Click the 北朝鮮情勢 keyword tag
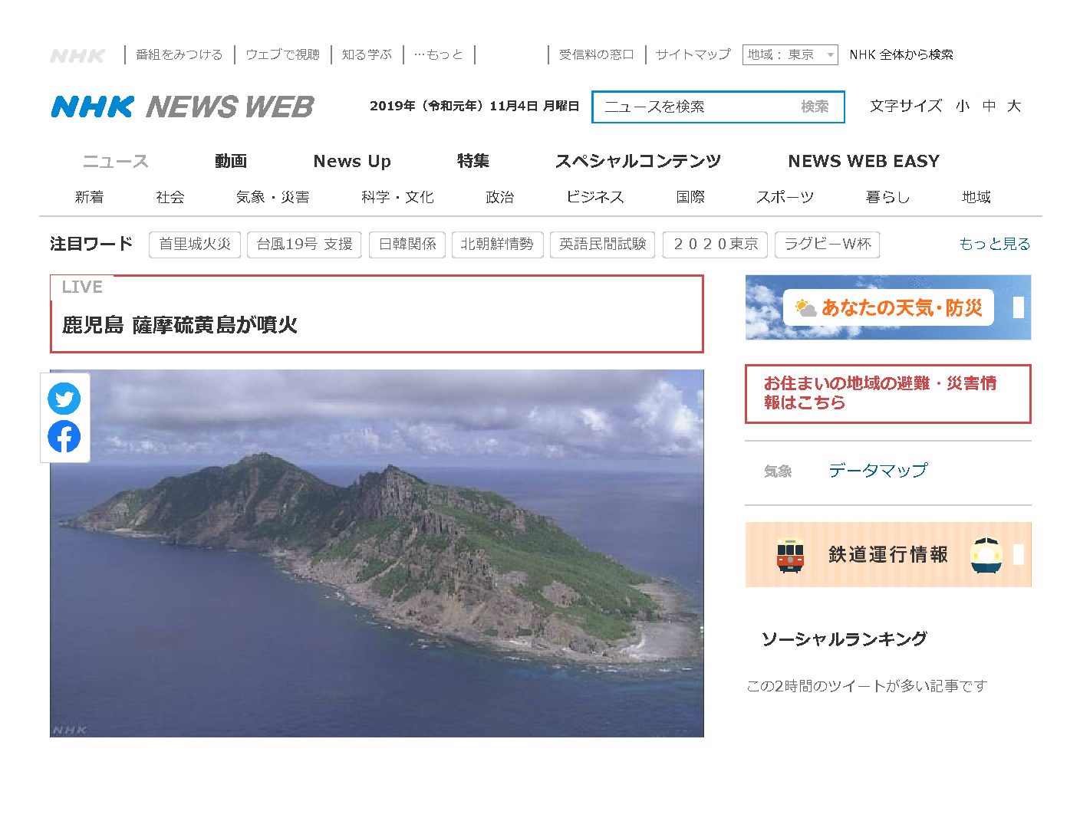The image size is (1080, 834). coord(497,245)
